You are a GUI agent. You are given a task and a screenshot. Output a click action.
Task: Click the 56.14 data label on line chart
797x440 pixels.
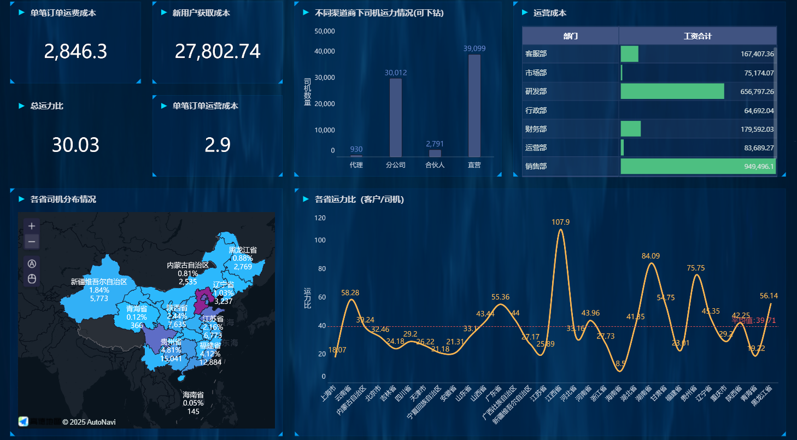[769, 296]
